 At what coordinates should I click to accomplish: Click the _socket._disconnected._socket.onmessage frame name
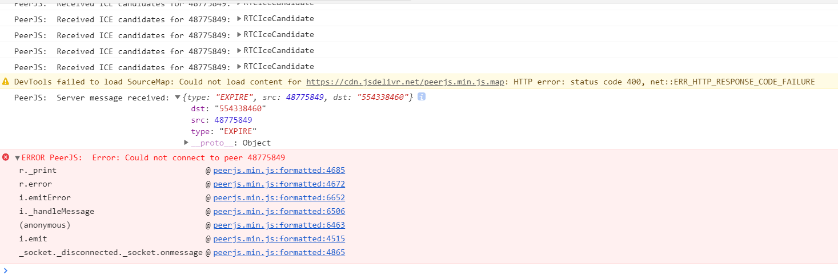tap(111, 253)
